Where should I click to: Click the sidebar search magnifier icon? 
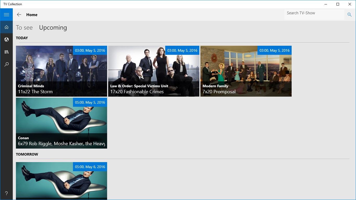tap(6, 64)
